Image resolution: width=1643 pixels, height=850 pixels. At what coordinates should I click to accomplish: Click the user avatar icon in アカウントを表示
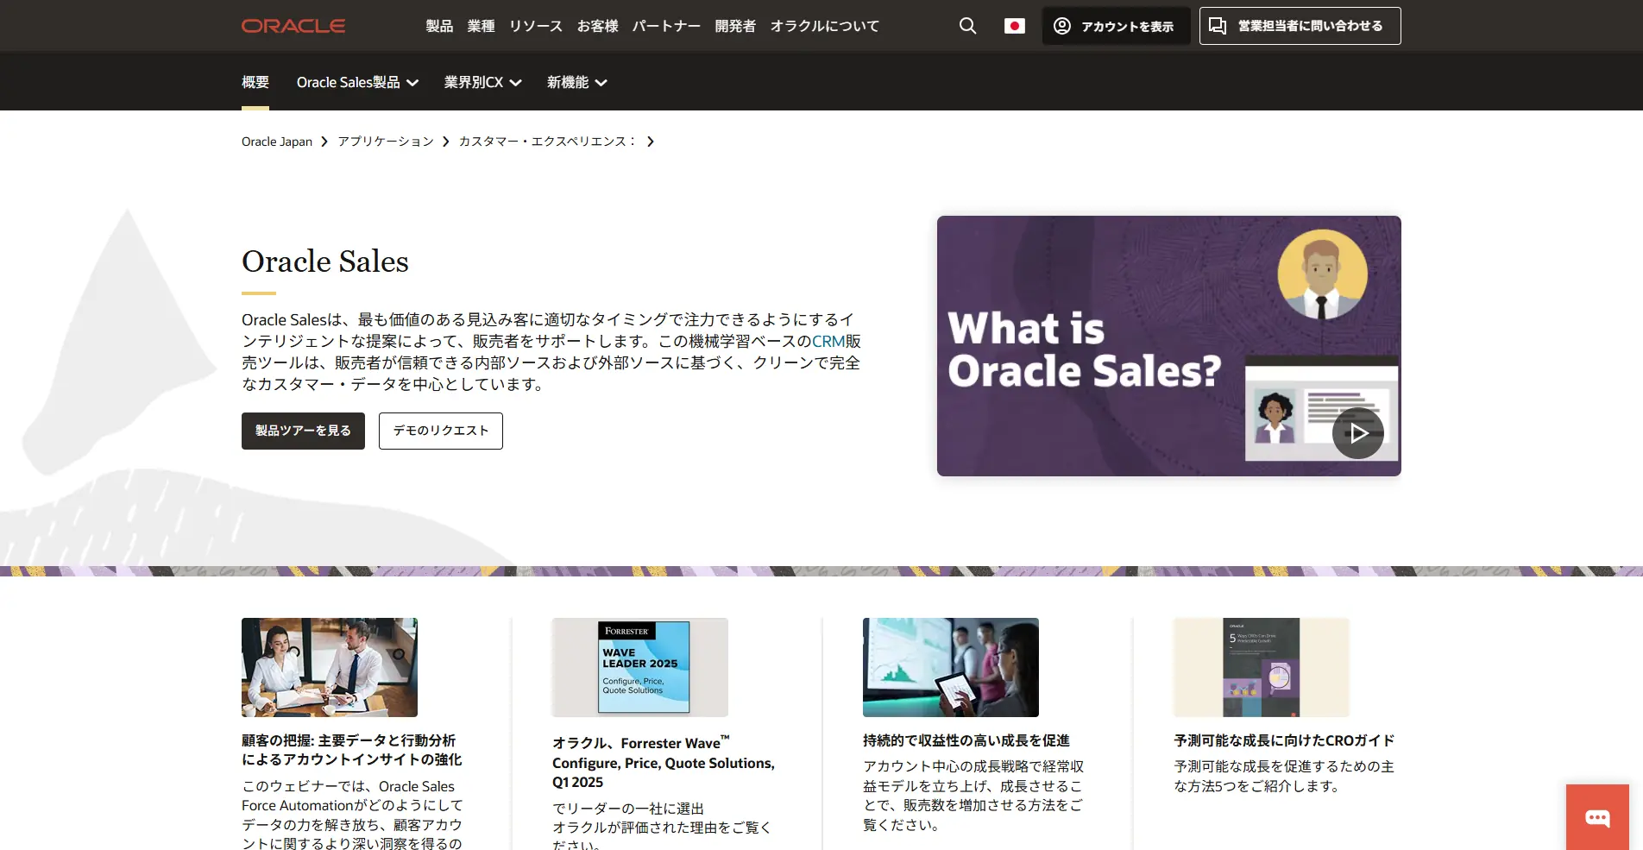[x=1062, y=26]
